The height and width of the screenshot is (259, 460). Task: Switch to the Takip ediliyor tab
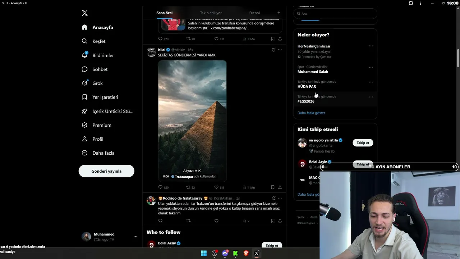pos(211,13)
